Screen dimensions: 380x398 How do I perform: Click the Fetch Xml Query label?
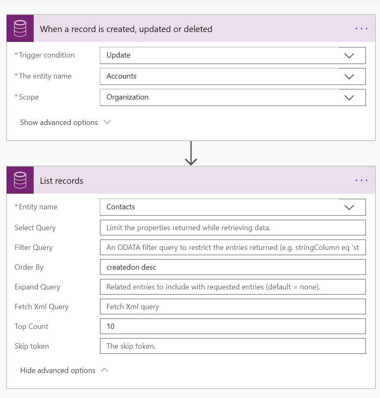(x=41, y=307)
